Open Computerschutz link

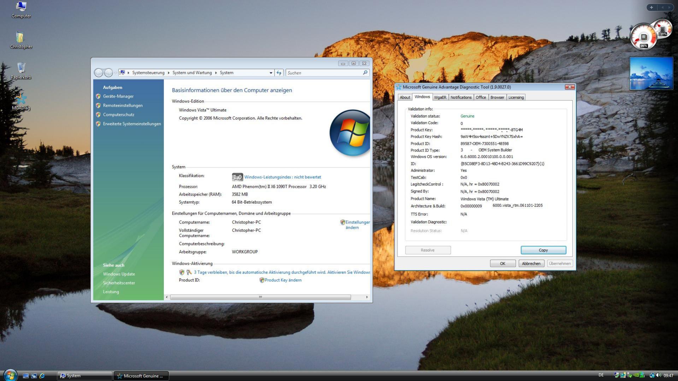(119, 114)
